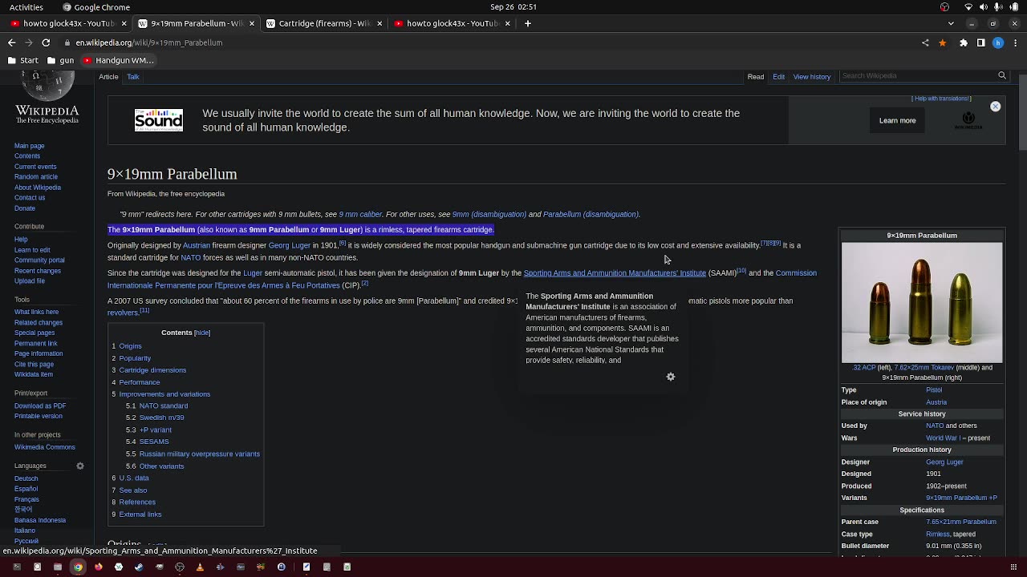Open the Activities overview
Screen dimensions: 1027x577
[x=26, y=7]
